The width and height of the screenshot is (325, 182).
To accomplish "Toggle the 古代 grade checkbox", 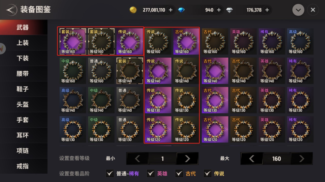I will (179, 174).
